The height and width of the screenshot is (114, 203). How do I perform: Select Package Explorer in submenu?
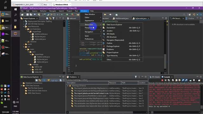pyautogui.click(x=122, y=46)
